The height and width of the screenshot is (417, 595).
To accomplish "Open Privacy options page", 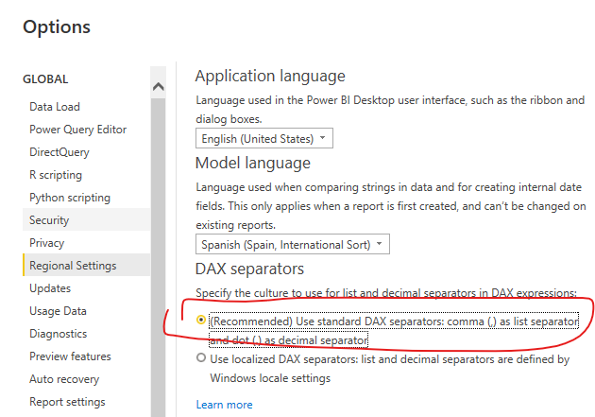I will tap(46, 243).
